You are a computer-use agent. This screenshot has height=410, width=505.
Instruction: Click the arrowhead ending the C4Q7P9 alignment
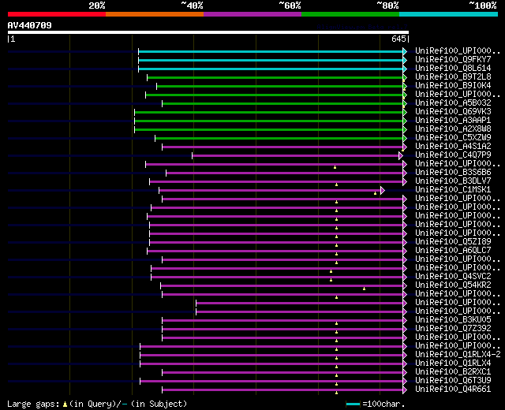click(x=401, y=156)
